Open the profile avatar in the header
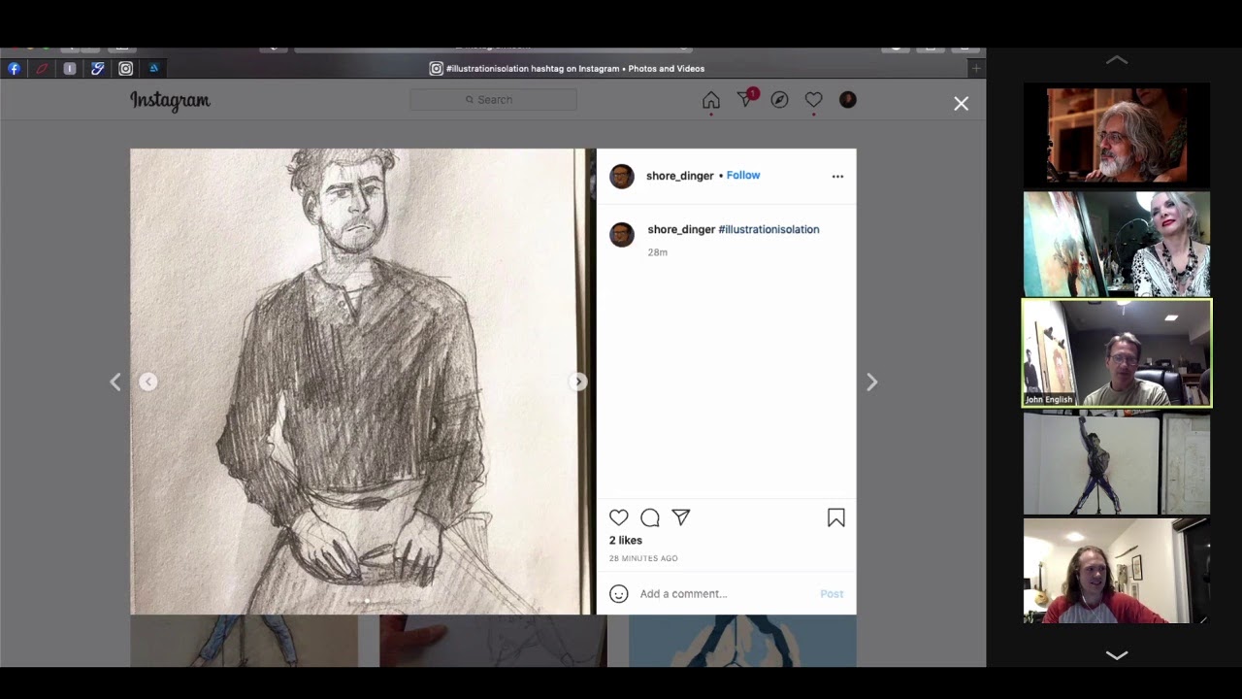Screen dimensions: 1242x699 tap(848, 100)
